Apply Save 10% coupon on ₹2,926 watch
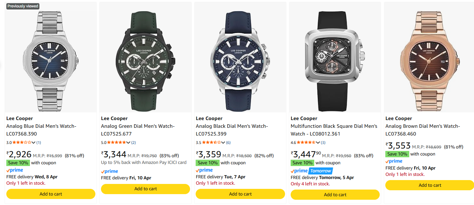This screenshot has height=205, width=474. coord(17,163)
